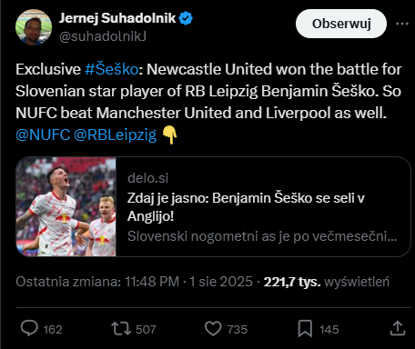415x349 pixels.
Task: Open the delo.si article preview image
Action: point(66,206)
